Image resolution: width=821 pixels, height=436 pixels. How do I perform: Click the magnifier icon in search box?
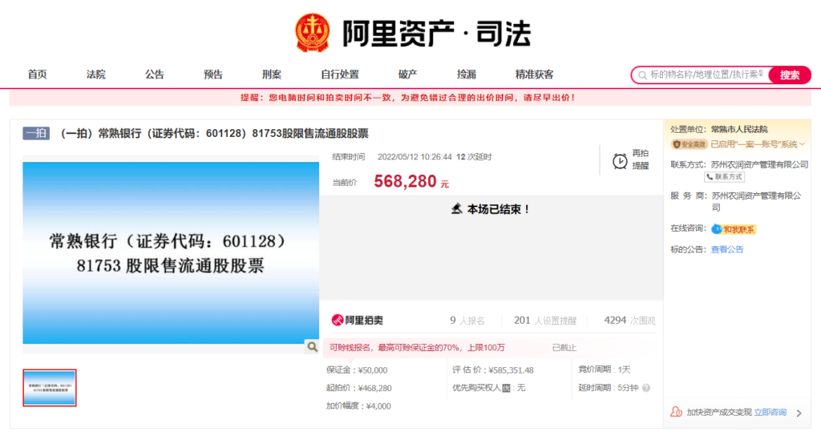pyautogui.click(x=641, y=75)
